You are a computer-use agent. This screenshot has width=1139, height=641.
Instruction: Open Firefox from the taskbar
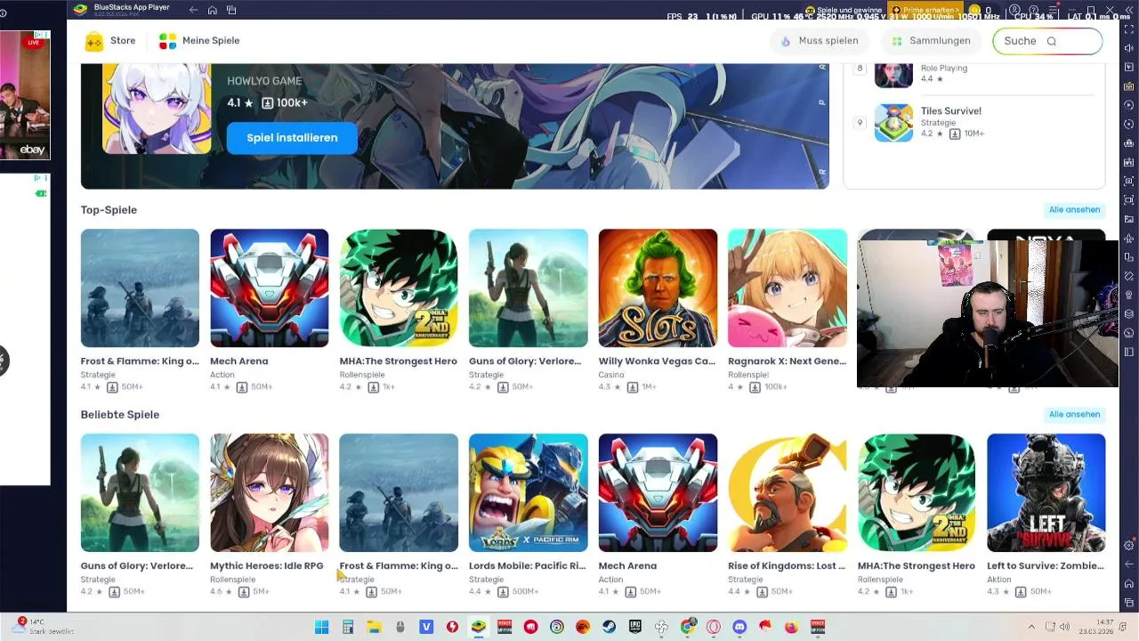[791, 627]
